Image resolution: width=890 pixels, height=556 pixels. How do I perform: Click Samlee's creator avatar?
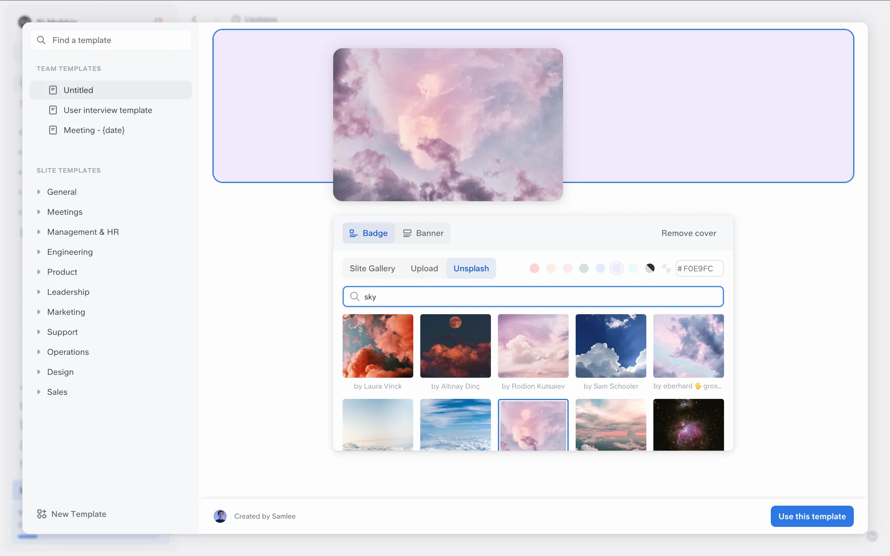point(220,516)
